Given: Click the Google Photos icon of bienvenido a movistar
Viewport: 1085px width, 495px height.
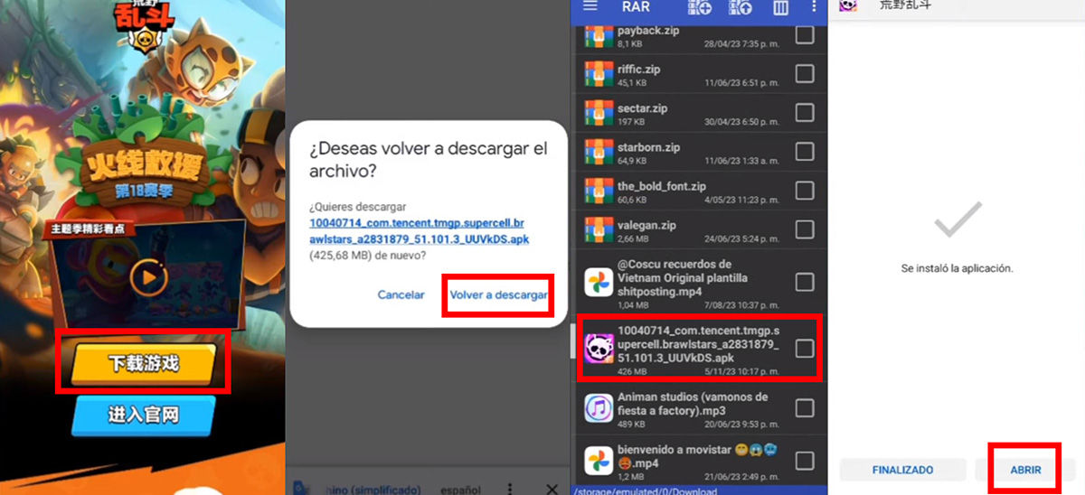Looking at the screenshot, I should coord(599,461).
